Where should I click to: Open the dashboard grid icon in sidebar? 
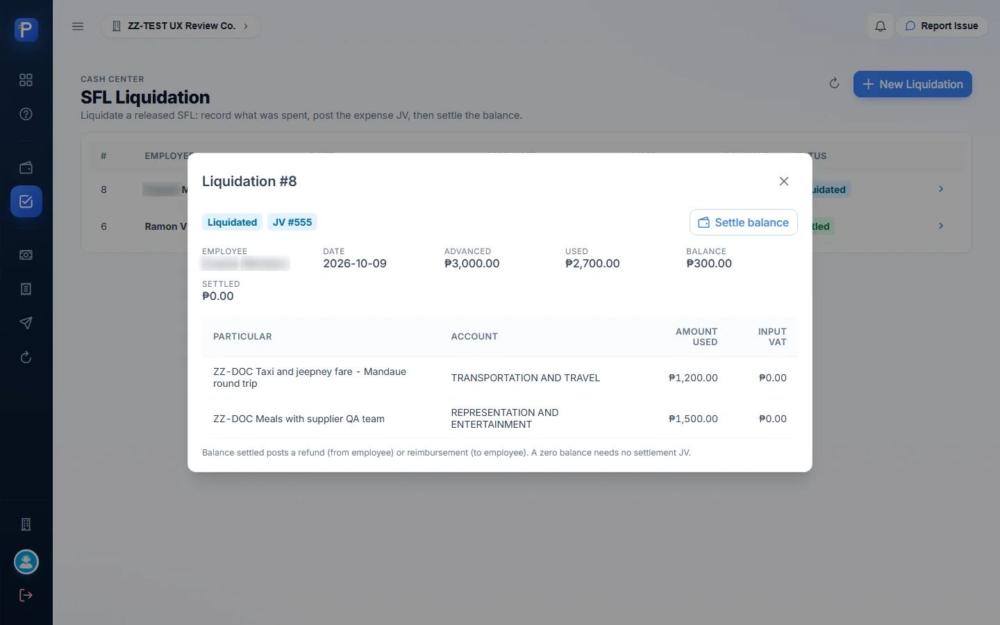coord(26,80)
